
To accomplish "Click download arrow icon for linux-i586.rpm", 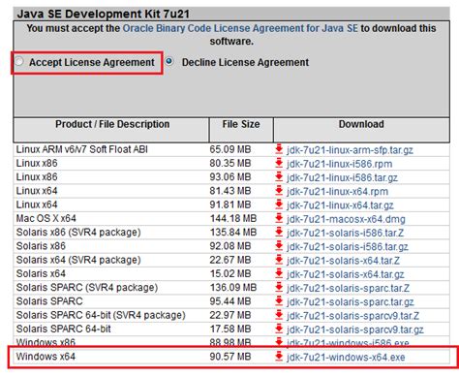I will click(279, 163).
